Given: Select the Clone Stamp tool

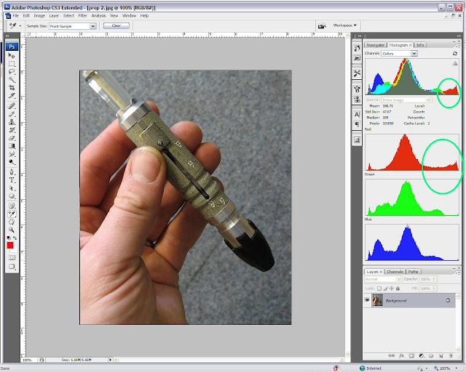Looking at the screenshot, I should click(12, 122).
